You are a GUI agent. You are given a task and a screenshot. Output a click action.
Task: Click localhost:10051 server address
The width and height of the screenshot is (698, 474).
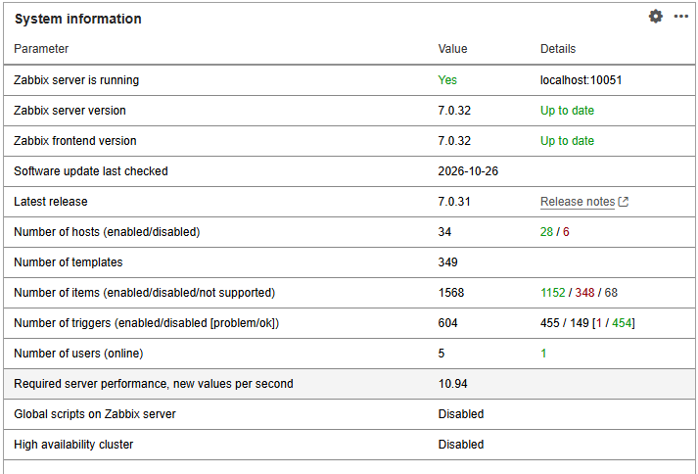click(581, 80)
